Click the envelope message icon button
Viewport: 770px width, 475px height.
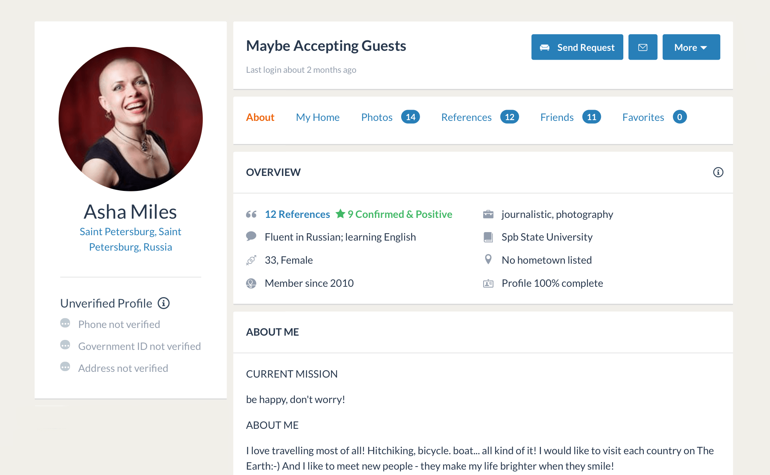click(643, 47)
